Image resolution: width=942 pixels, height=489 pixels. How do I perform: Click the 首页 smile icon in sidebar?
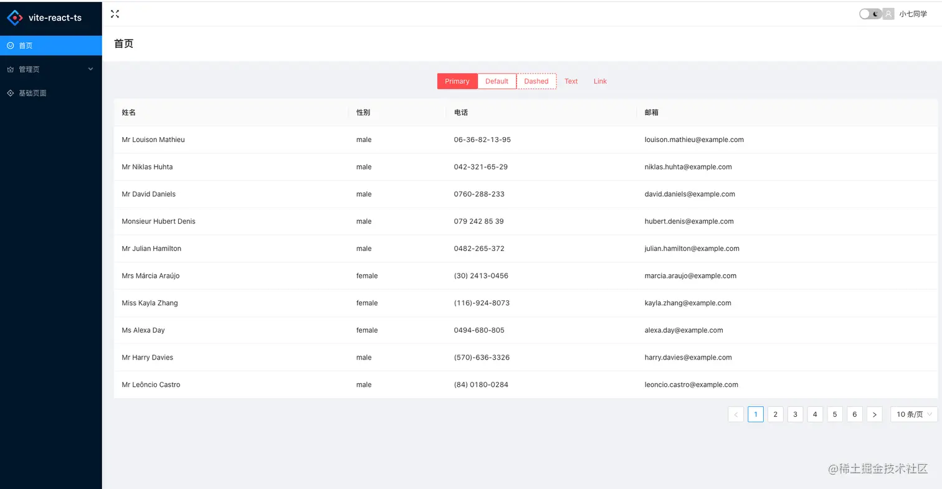point(11,45)
